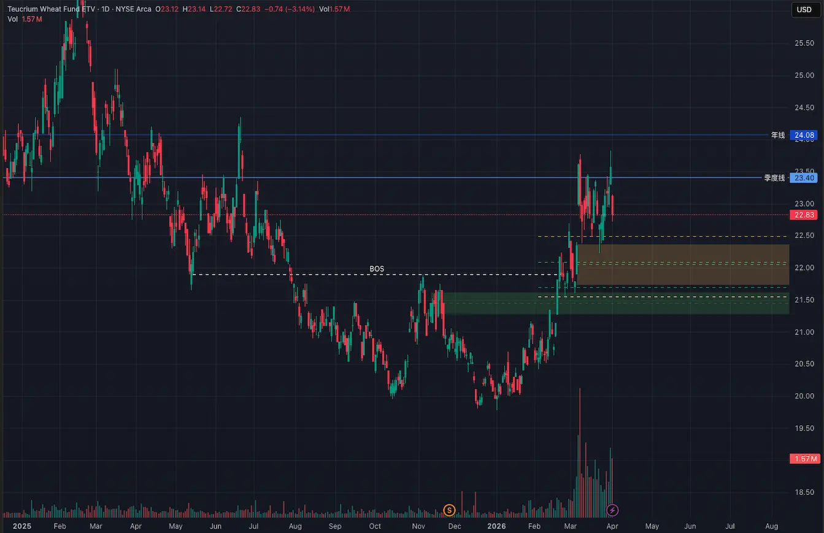Select the BOS text label on chart

[377, 269]
